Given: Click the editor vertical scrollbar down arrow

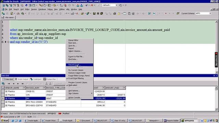Looking at the screenshot, I should click(x=216, y=72).
